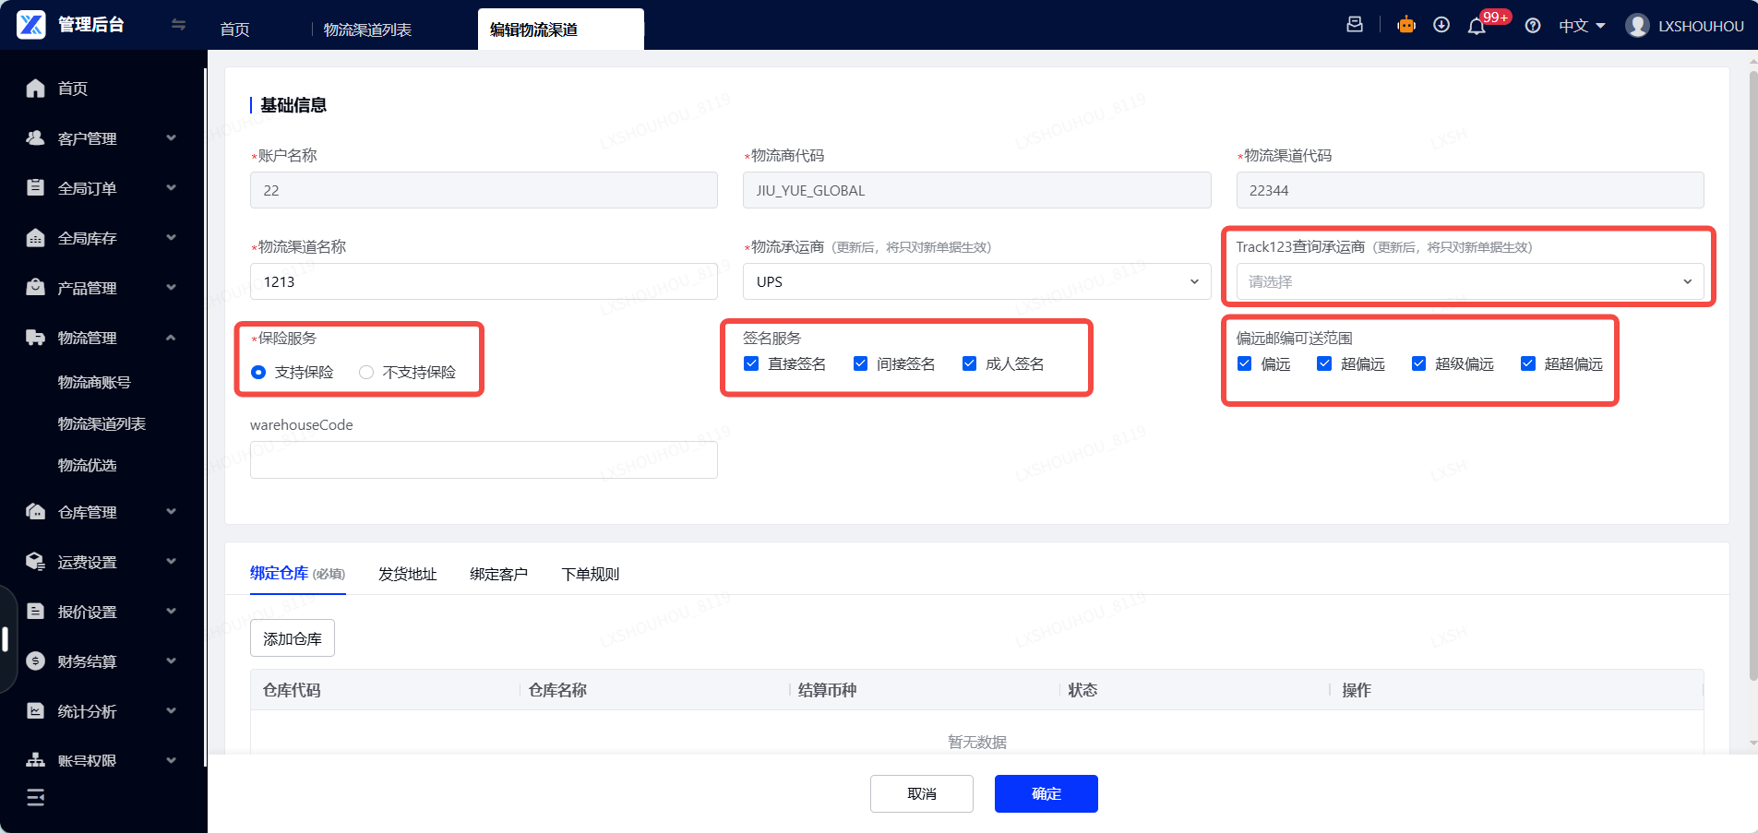The width and height of the screenshot is (1758, 833).
Task: Switch to the 首页 top tab
Action: 234,30
